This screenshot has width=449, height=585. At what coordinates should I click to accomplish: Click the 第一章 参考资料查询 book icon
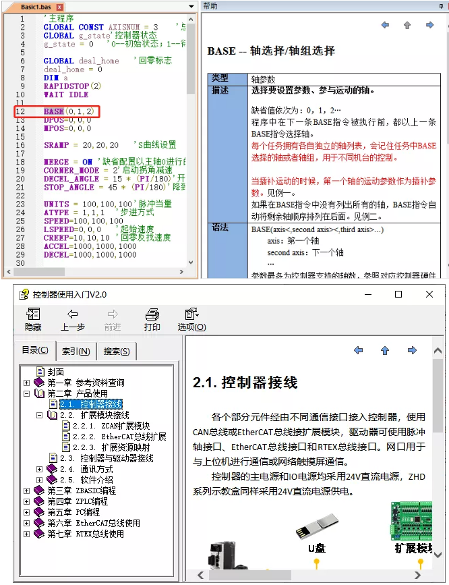39,383
